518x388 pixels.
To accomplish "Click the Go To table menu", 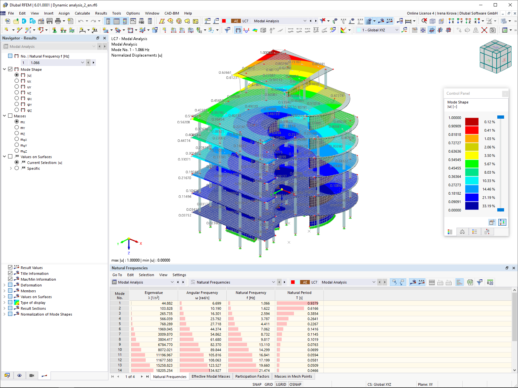I will coord(117,275).
